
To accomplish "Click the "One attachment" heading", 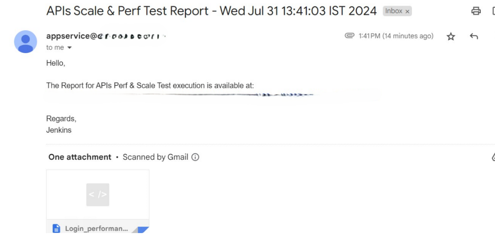I will (80, 157).
